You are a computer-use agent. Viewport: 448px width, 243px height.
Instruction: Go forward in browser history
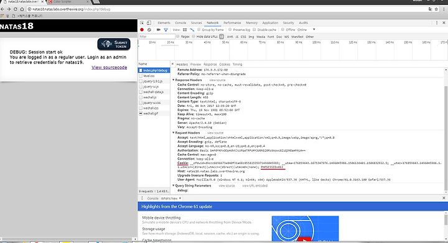(9, 9)
